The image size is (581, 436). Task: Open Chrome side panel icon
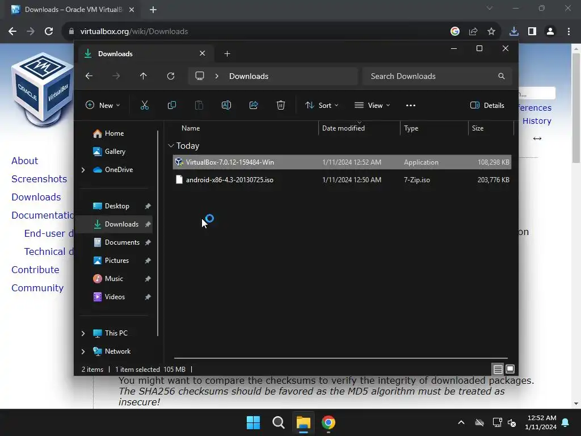[x=532, y=32]
